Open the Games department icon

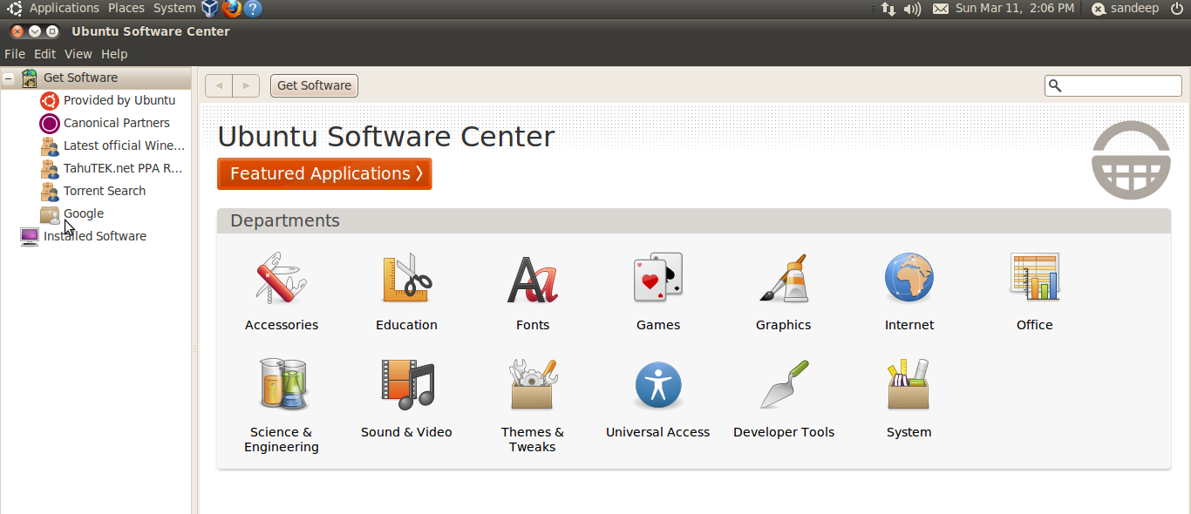tap(658, 278)
